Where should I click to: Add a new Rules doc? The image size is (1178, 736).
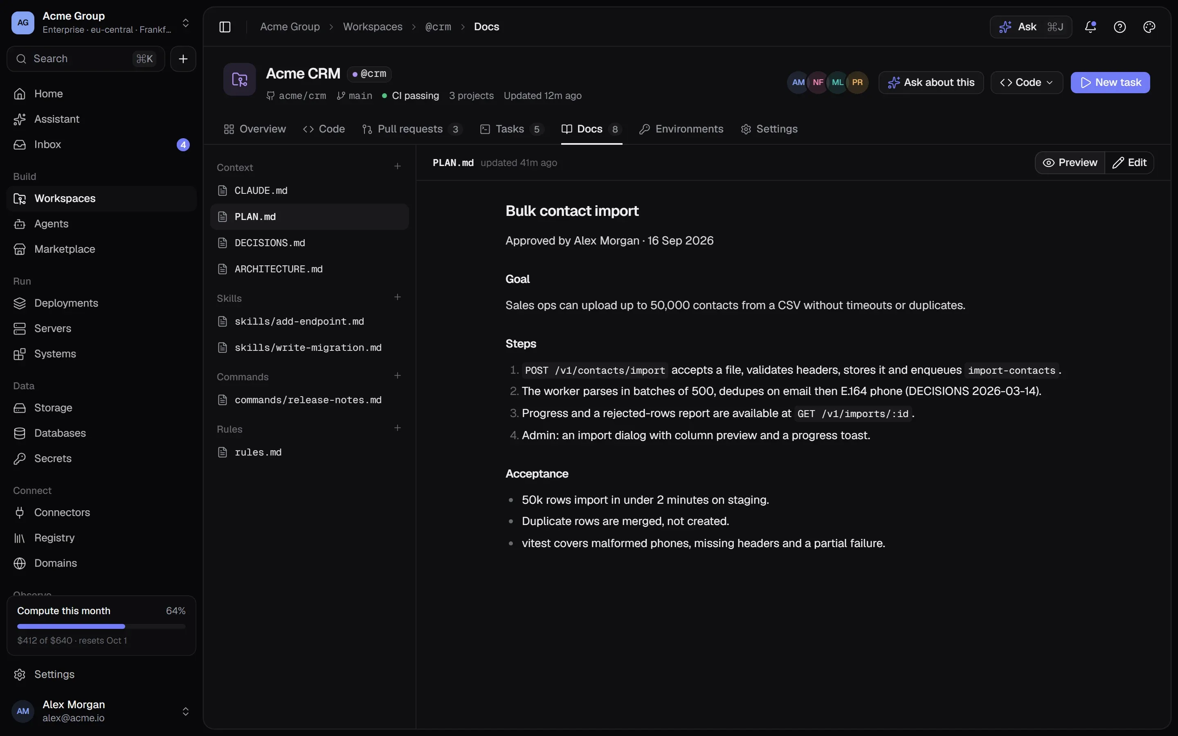pyautogui.click(x=397, y=429)
